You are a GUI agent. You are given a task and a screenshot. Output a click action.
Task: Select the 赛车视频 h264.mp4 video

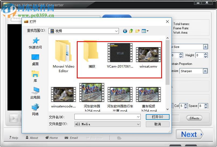148,99
